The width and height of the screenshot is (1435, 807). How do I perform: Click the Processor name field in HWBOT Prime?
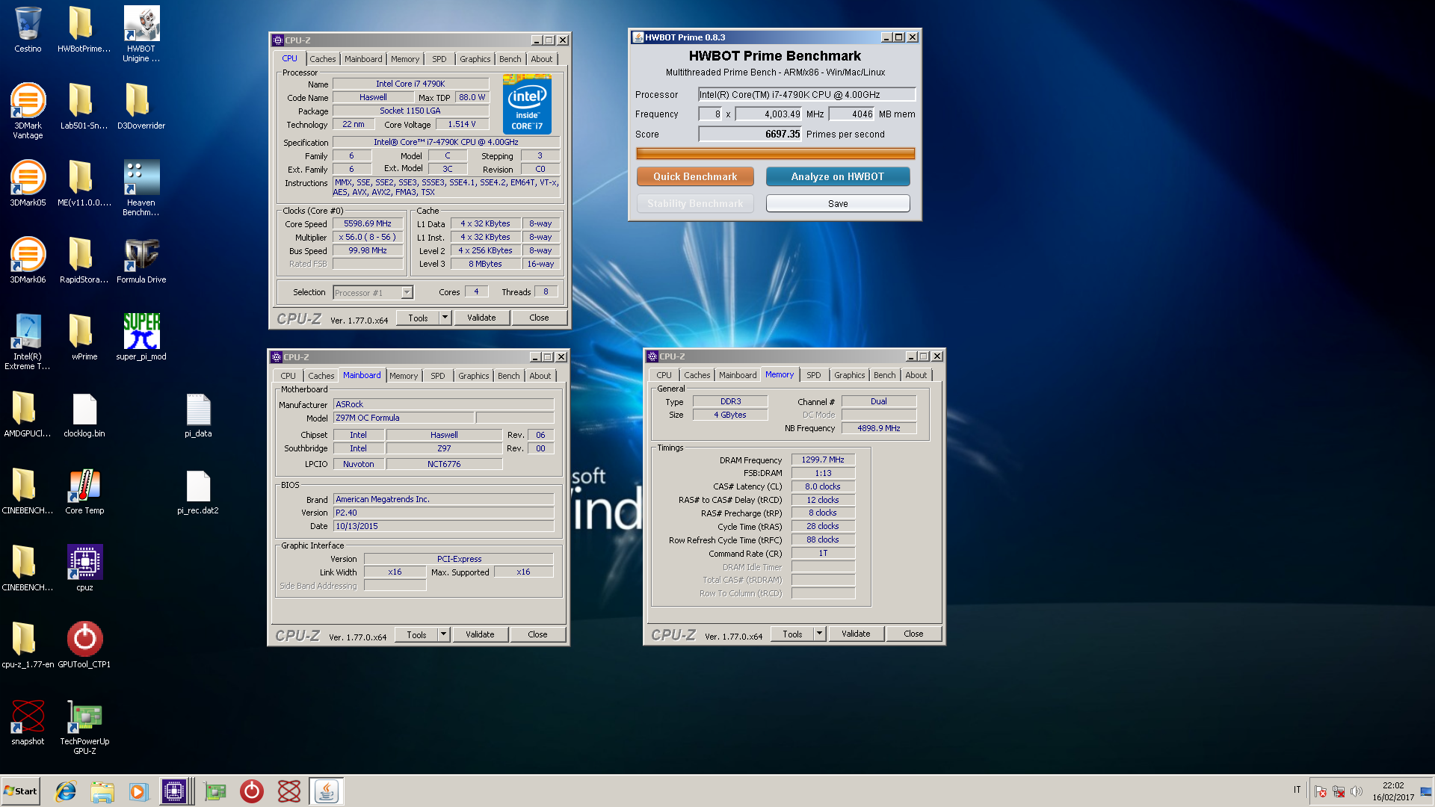(x=806, y=95)
